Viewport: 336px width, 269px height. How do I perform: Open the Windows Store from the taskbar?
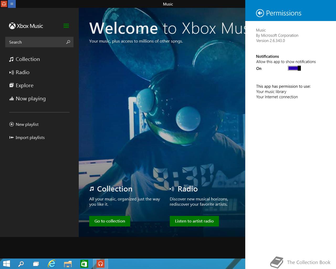click(x=84, y=264)
